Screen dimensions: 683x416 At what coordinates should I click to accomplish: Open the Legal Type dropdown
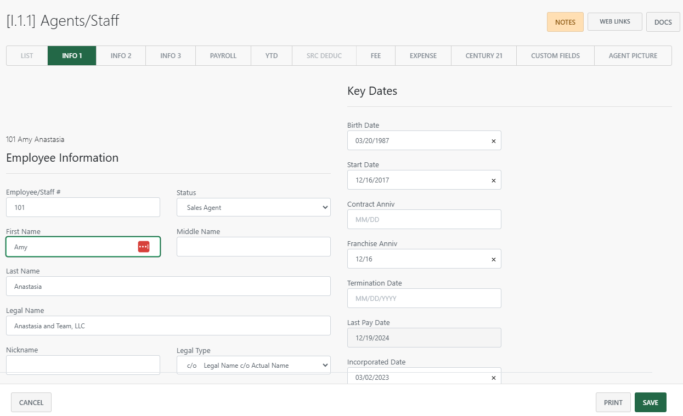(x=253, y=364)
